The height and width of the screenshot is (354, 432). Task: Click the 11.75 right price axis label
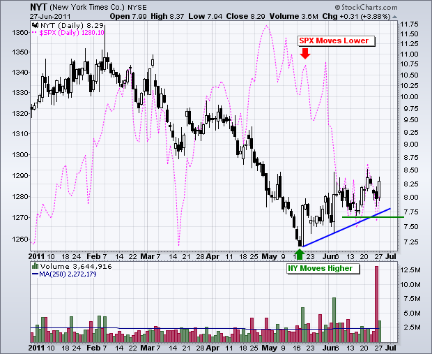click(x=409, y=24)
